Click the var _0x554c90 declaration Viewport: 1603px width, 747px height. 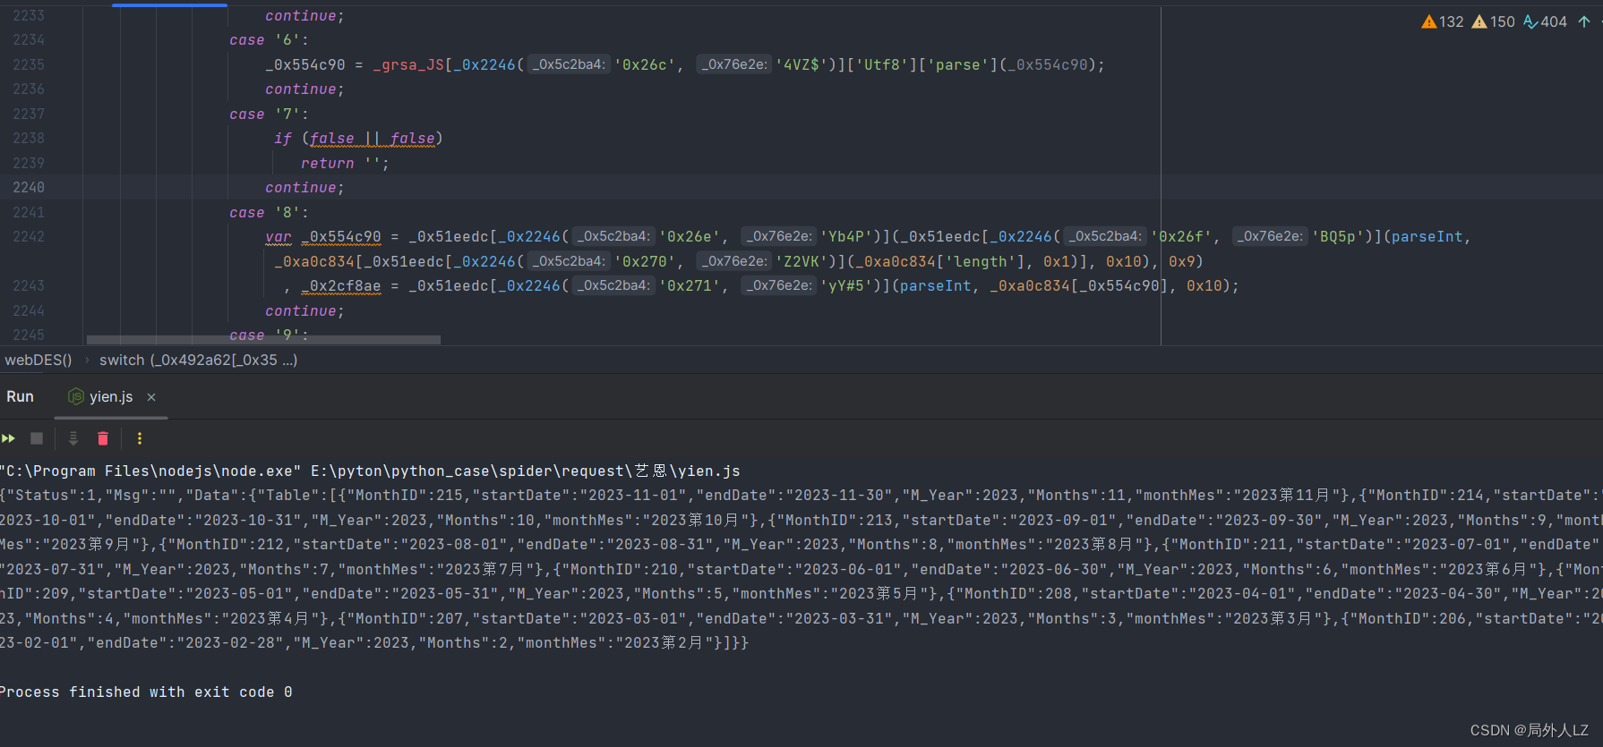(x=323, y=237)
